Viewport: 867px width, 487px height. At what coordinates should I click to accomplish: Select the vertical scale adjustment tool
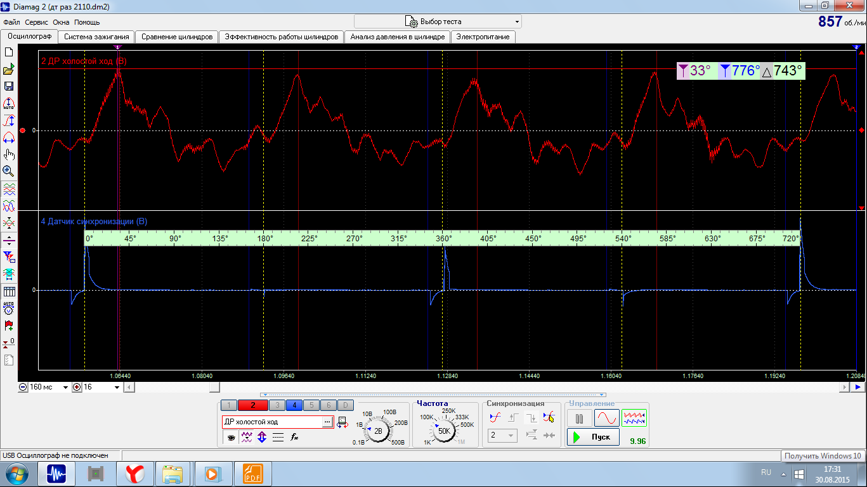9,120
